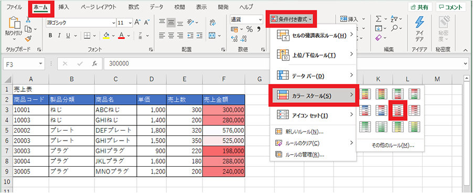This screenshot has height=193, width=473.
Task: Click その他のルール link
Action: [x=392, y=145]
